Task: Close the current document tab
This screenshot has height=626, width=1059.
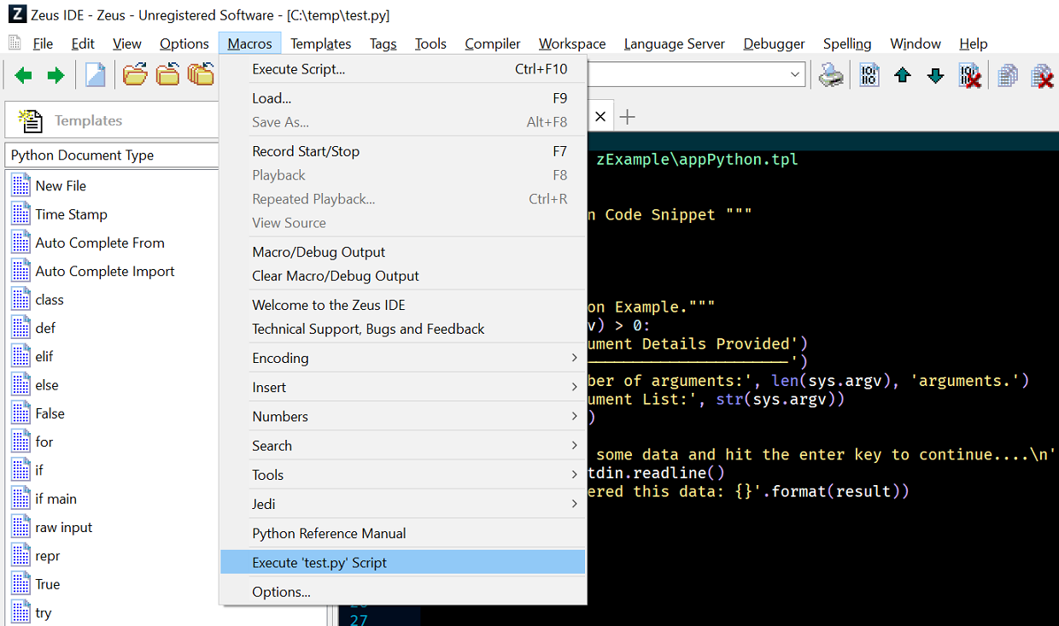Action: click(x=600, y=117)
